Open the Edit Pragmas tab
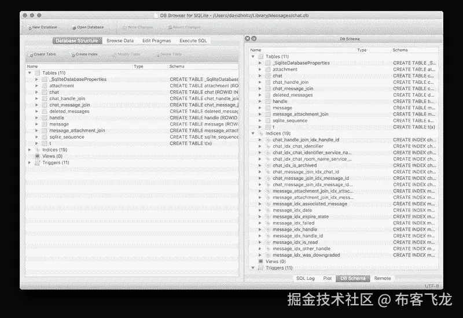463x318 pixels. click(157, 40)
